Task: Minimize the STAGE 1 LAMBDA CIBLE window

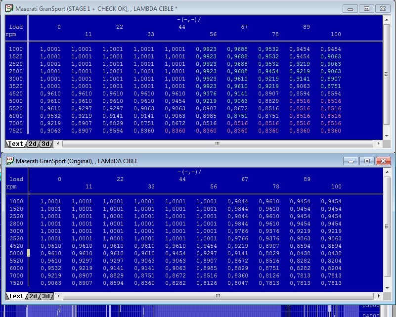Action: 350,8
